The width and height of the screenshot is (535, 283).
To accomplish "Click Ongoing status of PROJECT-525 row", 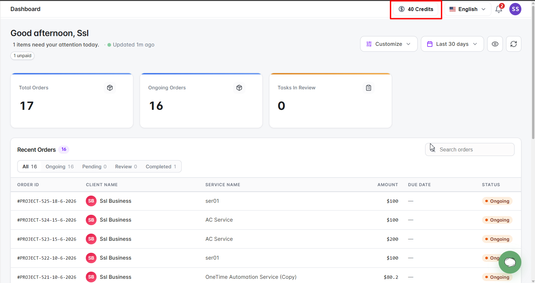I will pos(497,201).
